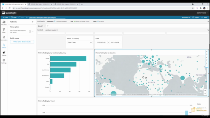The width and height of the screenshot is (210, 118).
Task: Open Chrome profile avatar
Action: pos(204,8)
